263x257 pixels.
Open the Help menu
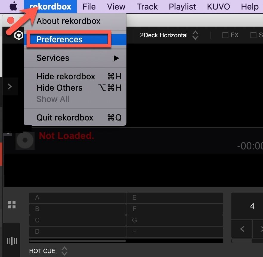point(250,7)
